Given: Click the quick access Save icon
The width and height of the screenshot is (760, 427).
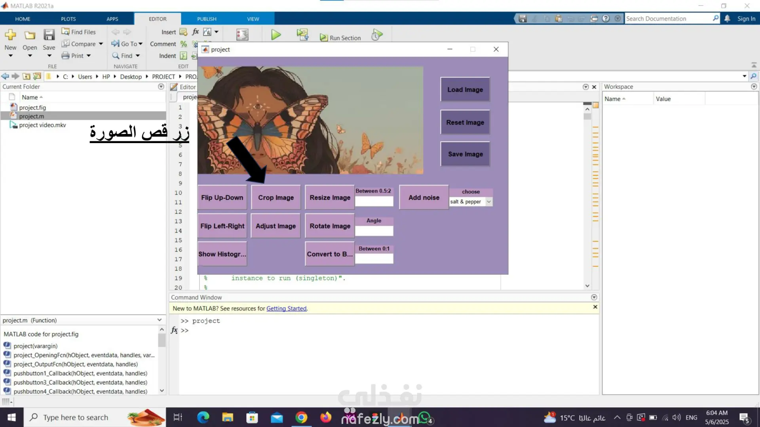Looking at the screenshot, I should coord(522,19).
